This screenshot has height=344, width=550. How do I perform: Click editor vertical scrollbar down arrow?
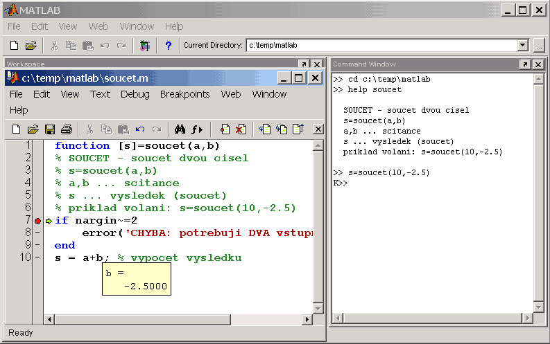coord(318,308)
